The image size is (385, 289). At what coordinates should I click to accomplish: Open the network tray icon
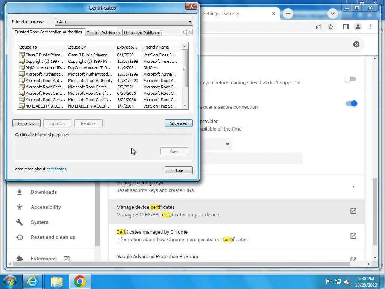(x=338, y=281)
